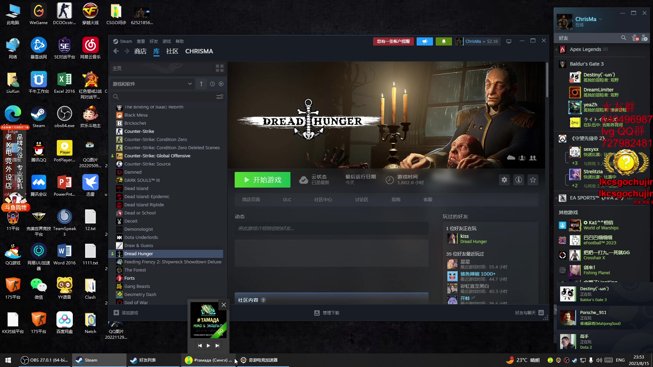653x367 pixels.
Task: Open the Dread Hunger DLC link
Action: tap(287, 199)
